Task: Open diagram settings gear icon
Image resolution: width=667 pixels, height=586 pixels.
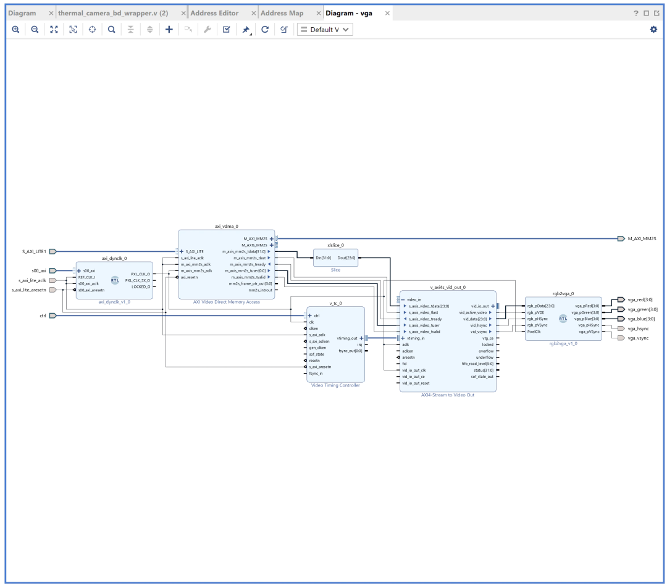Action: tap(653, 29)
